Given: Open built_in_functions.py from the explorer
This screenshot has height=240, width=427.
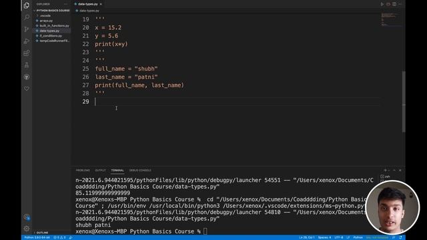Looking at the screenshot, I should (x=52, y=26).
